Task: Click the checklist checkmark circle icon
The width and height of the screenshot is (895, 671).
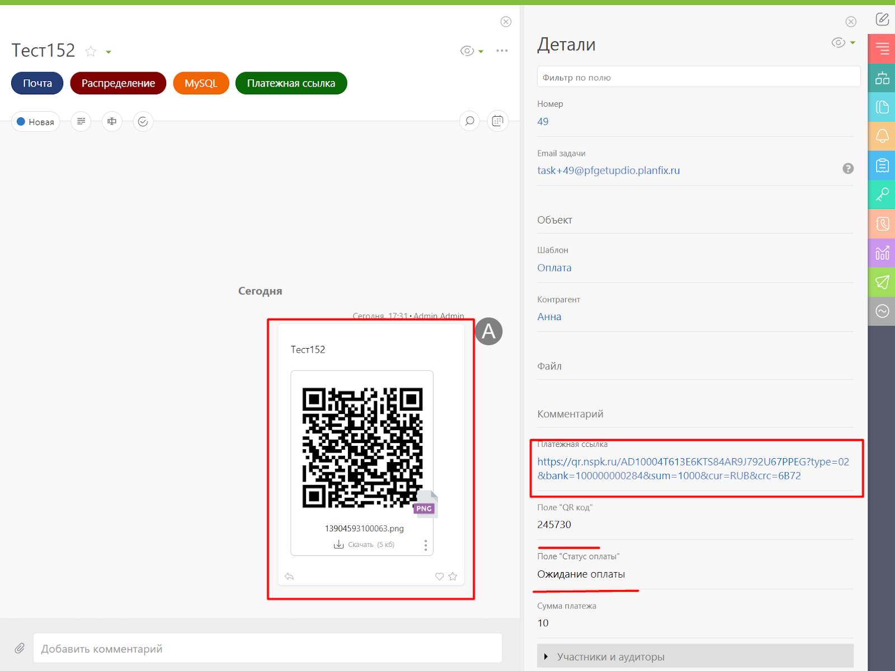Action: click(x=143, y=121)
